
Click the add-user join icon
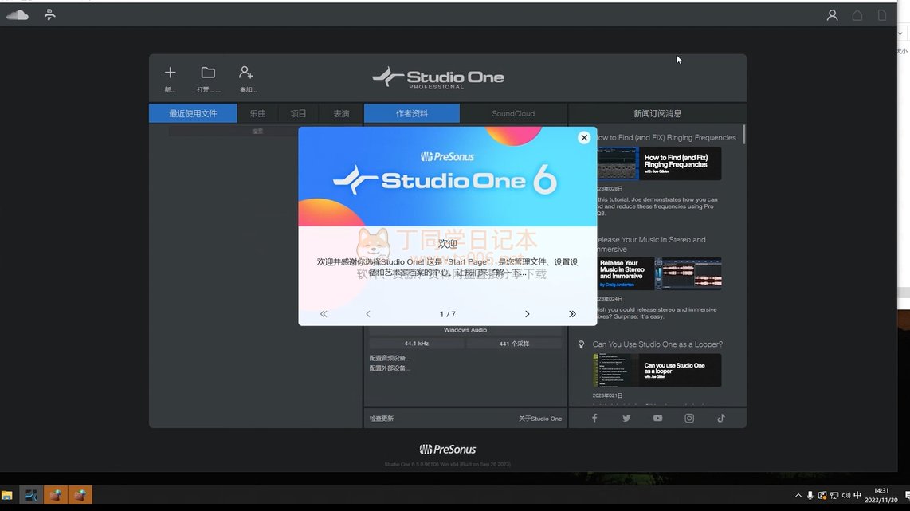247,73
